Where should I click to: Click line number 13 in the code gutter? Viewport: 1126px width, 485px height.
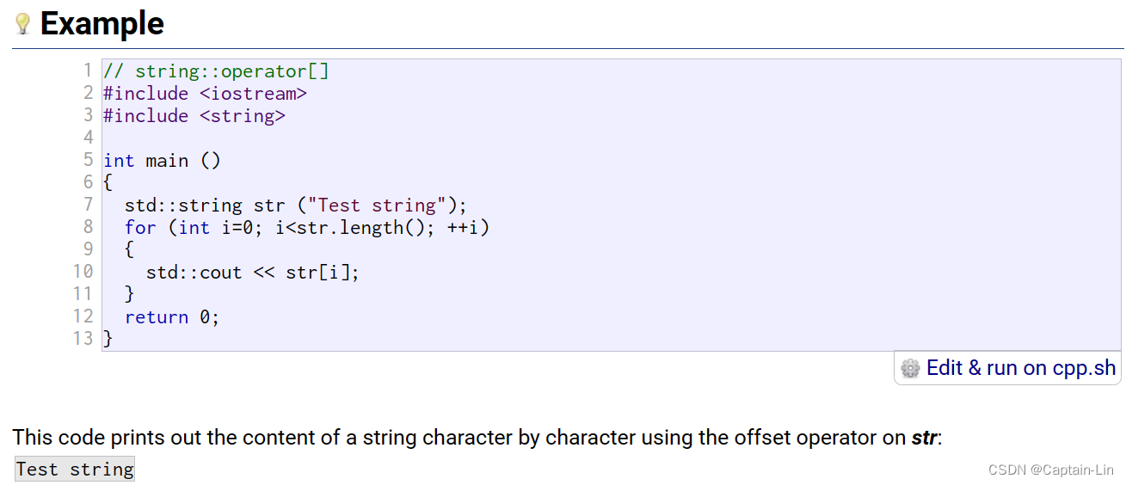83,339
